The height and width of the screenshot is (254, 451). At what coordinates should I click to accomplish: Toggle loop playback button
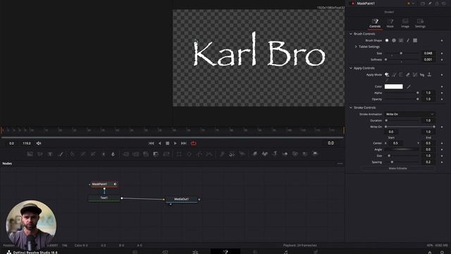[x=194, y=143]
